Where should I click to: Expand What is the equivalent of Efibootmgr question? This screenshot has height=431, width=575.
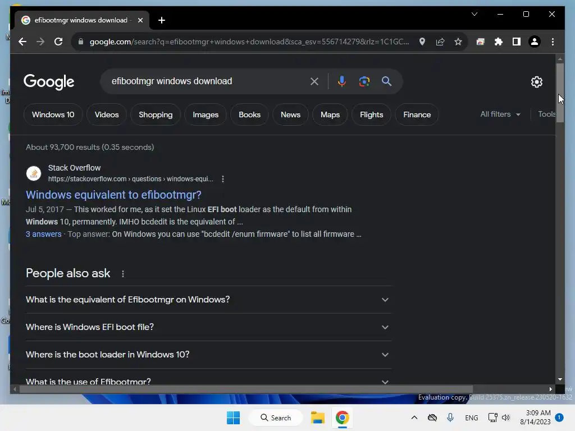pos(208,300)
